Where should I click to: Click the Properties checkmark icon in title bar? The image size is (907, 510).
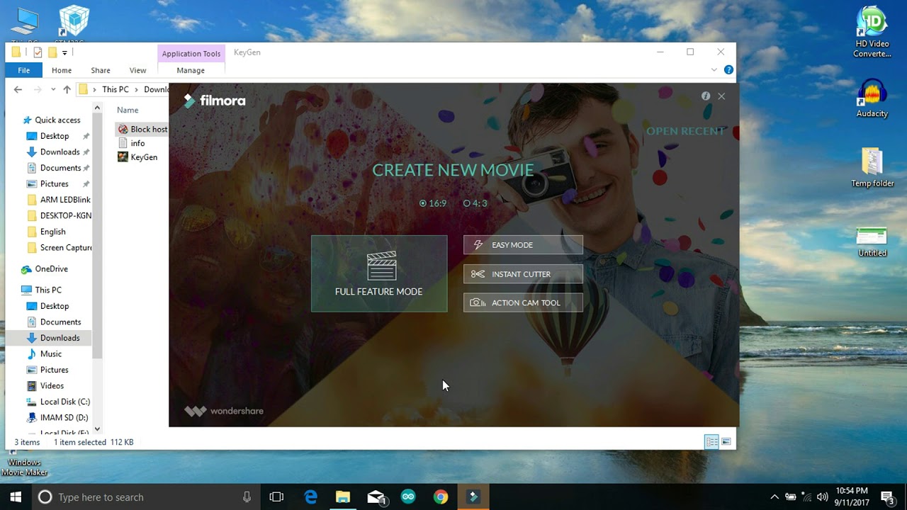pos(38,52)
